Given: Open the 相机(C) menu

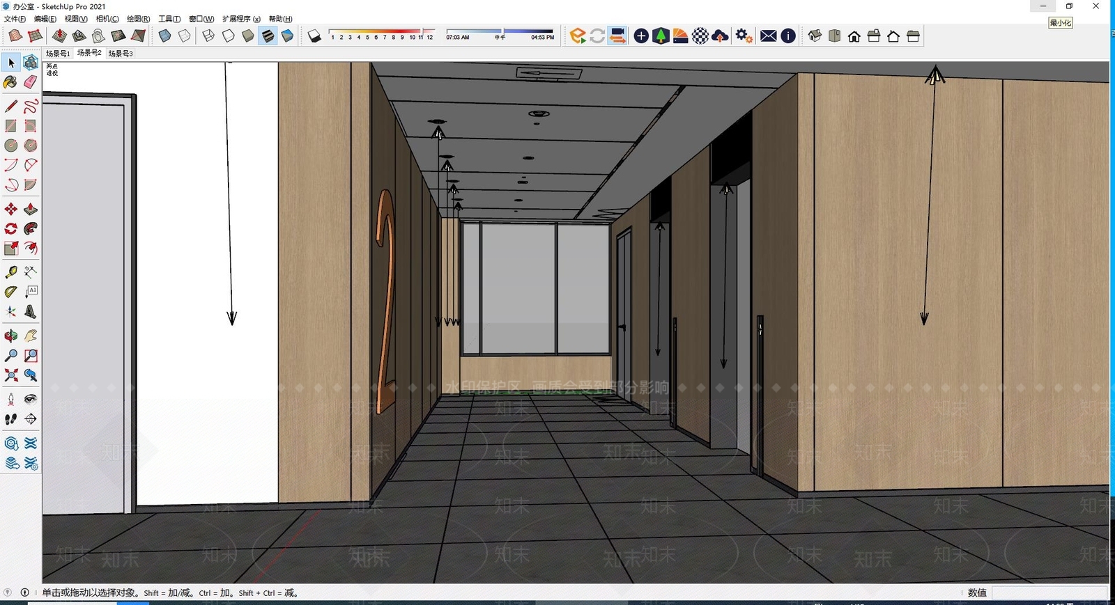Looking at the screenshot, I should (107, 19).
